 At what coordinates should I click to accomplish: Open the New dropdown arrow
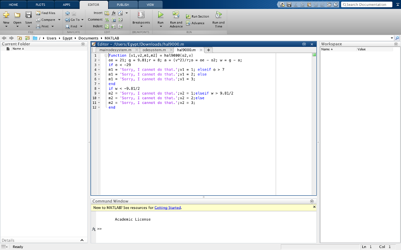[6, 26]
